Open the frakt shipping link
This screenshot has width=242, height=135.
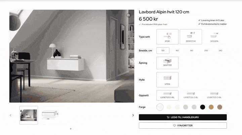[165, 24]
